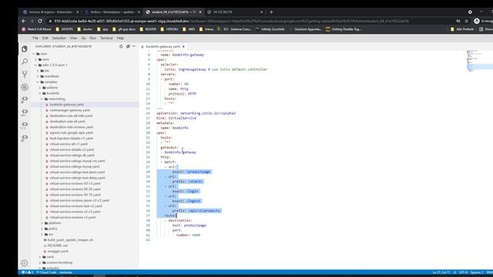Open build_push_update_images.sh file

pos(70,240)
